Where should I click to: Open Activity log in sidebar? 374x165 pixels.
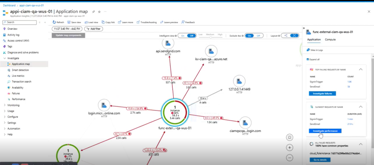(13, 35)
